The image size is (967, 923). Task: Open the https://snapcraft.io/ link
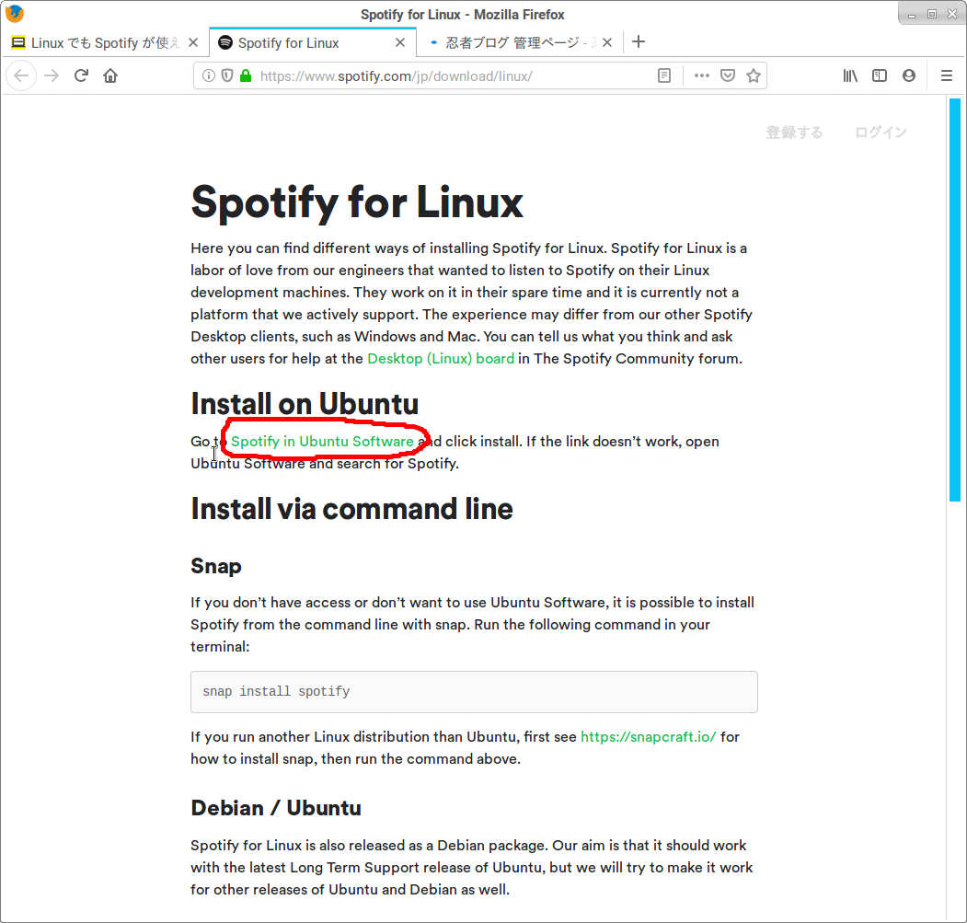pyautogui.click(x=648, y=737)
